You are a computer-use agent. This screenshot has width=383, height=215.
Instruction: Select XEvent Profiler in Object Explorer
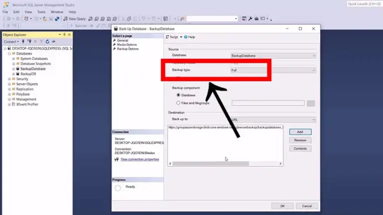click(27, 105)
